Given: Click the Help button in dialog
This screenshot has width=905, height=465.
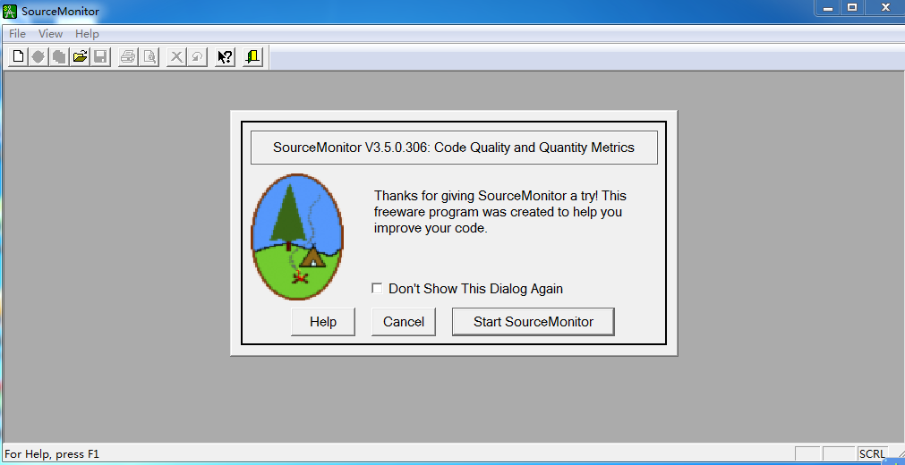Looking at the screenshot, I should (x=323, y=322).
